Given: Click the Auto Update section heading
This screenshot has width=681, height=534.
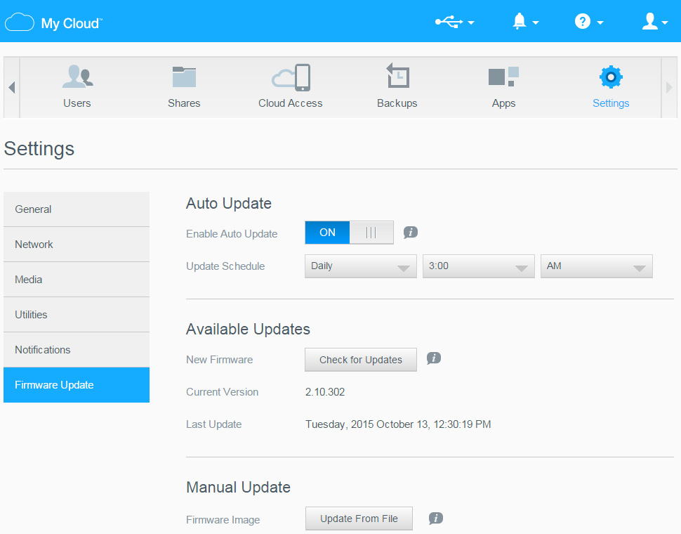Looking at the screenshot, I should (229, 204).
